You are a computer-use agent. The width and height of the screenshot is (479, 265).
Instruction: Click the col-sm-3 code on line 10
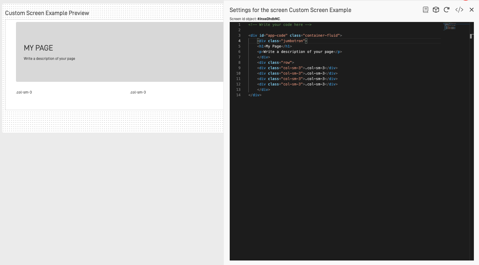tap(297, 73)
